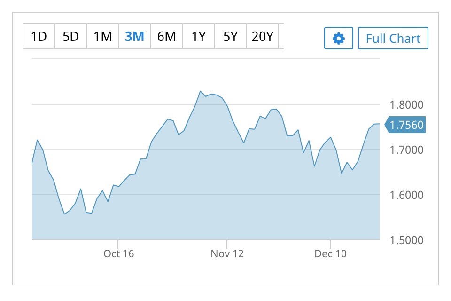Open chart settings gear icon

[338, 38]
